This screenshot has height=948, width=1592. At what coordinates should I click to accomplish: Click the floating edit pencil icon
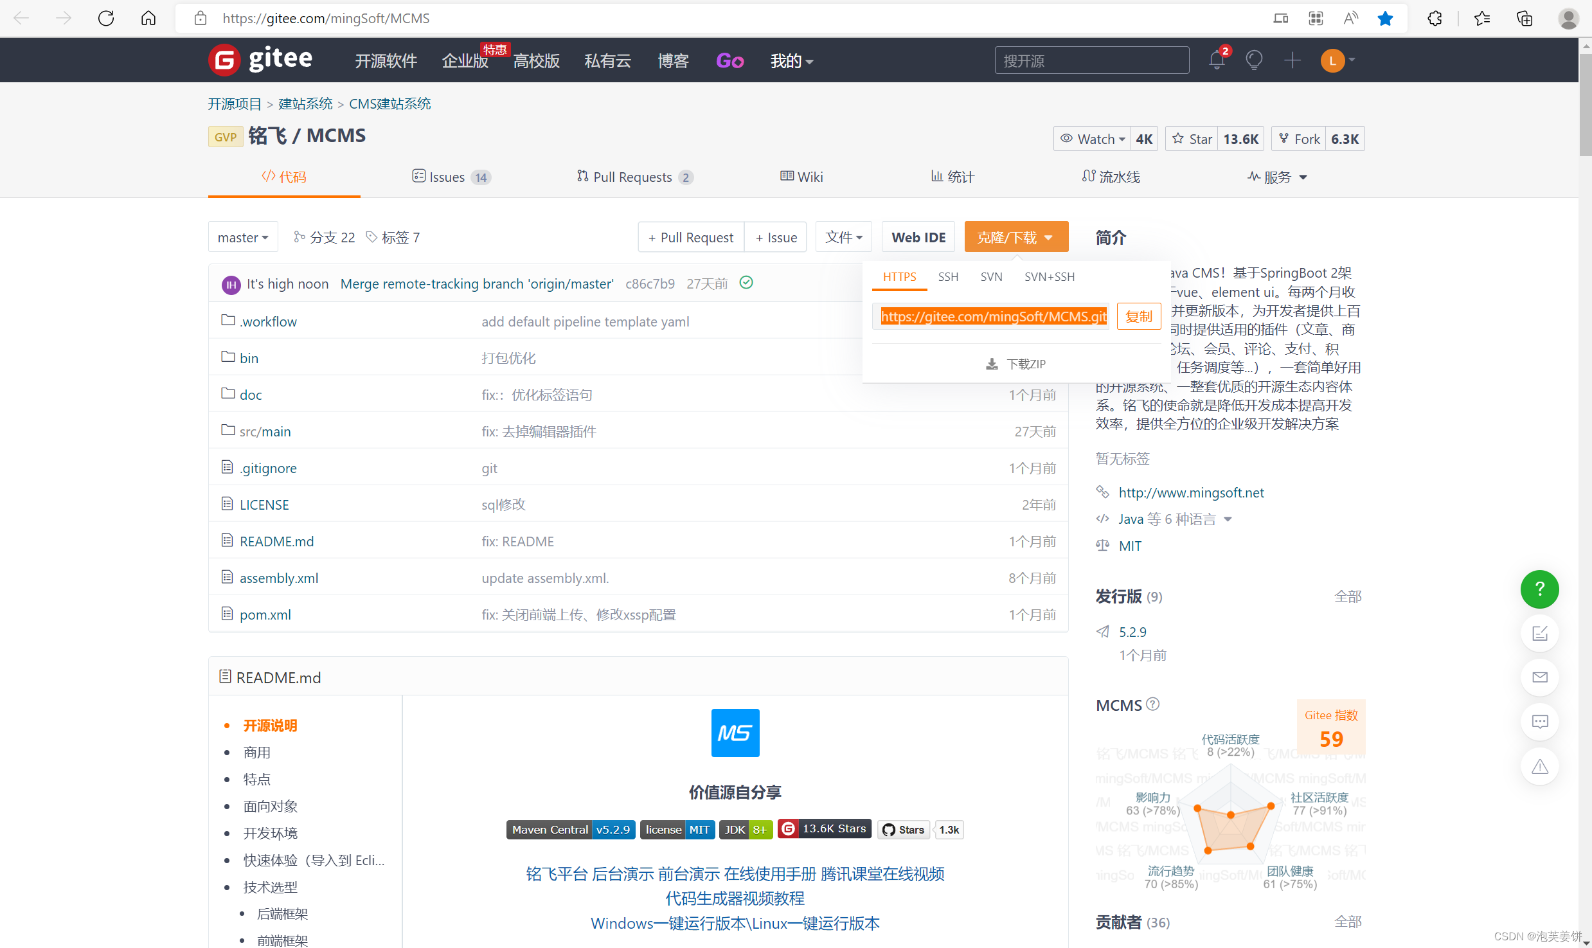click(x=1539, y=633)
